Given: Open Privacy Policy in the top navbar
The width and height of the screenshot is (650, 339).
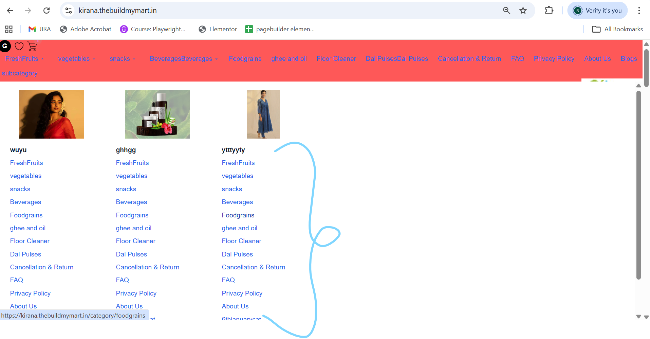Looking at the screenshot, I should click(554, 59).
